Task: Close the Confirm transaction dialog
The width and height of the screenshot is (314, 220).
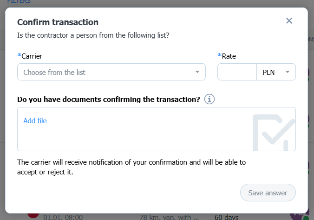Action: [289, 20]
